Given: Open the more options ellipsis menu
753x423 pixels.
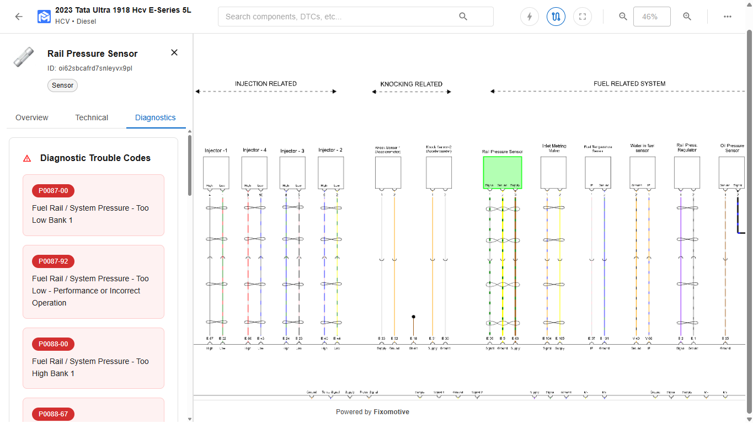Looking at the screenshot, I should [728, 17].
